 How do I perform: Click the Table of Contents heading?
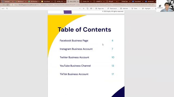coord(84,29)
